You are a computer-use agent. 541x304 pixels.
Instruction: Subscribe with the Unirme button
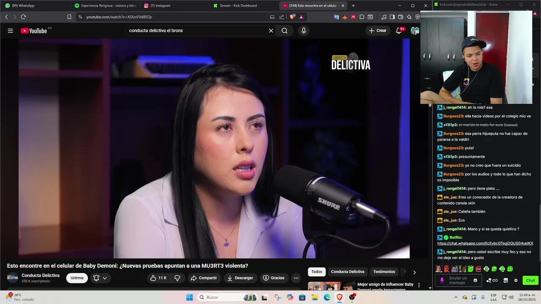(x=77, y=278)
